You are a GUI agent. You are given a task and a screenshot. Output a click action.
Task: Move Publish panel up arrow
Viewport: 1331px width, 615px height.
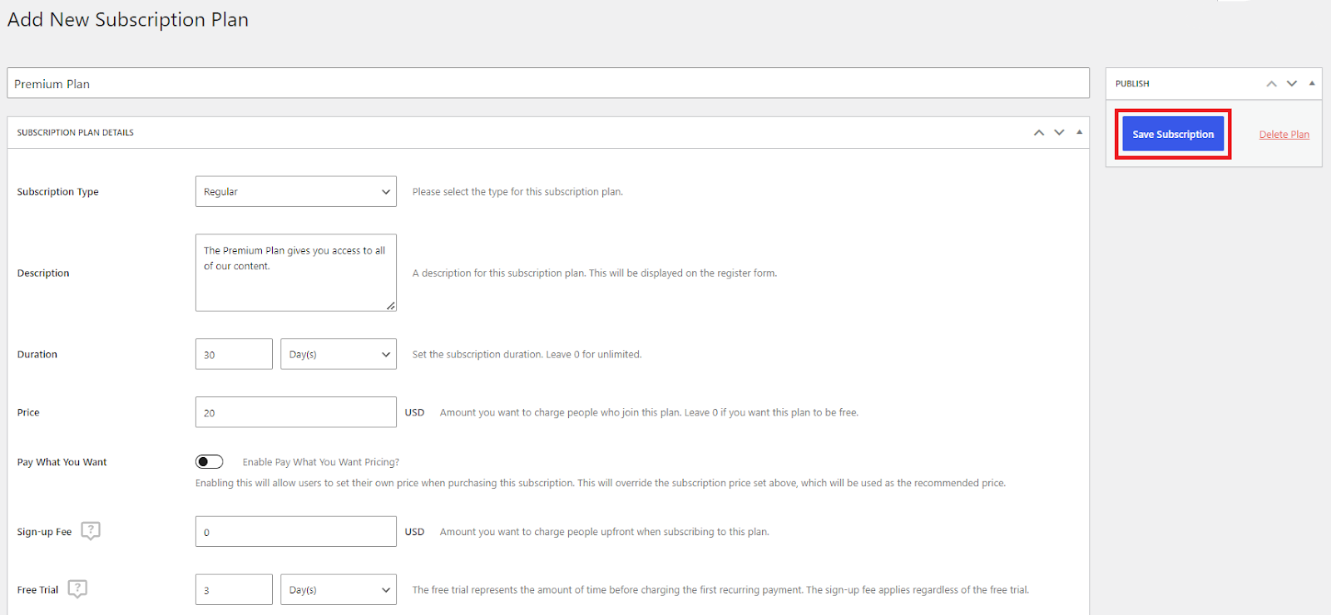(1271, 84)
